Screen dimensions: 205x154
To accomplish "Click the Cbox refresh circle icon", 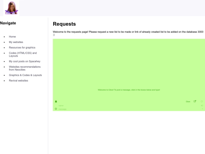I will (202, 102).
